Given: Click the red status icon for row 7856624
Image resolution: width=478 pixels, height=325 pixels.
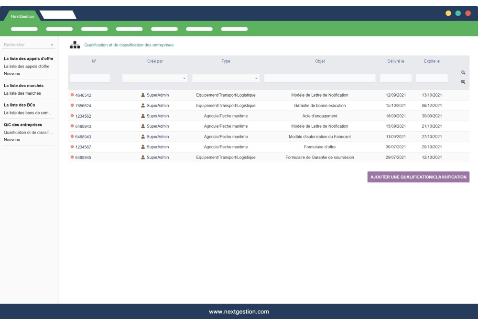Looking at the screenshot, I should 72,105.
